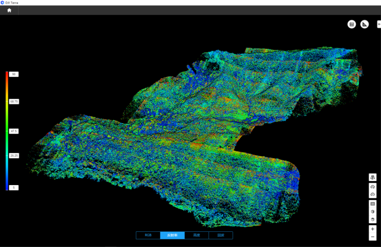Viewport: 381px width, 247px height.
Task: Switch point cloud display to RGB
Action: point(148,235)
